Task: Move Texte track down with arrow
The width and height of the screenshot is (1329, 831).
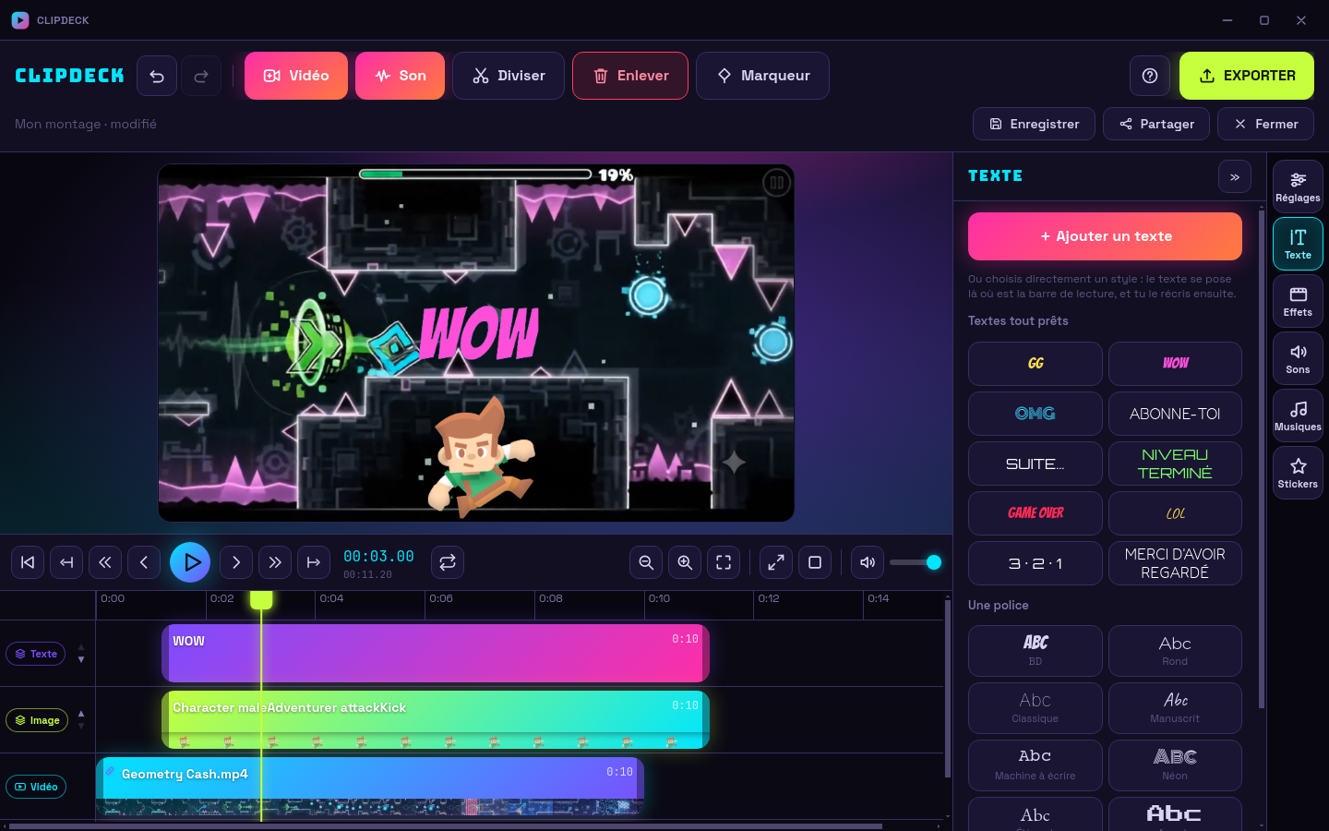Action: [81, 660]
